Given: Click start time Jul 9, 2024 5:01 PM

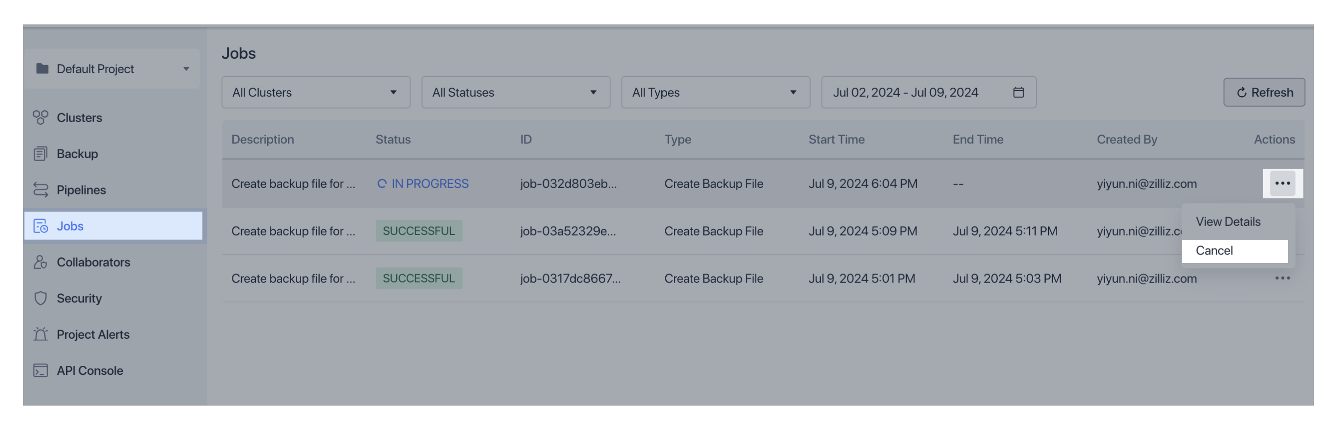Looking at the screenshot, I should click(861, 279).
